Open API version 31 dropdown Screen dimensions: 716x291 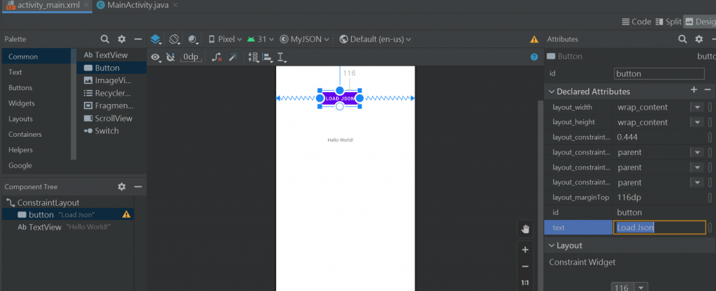pyautogui.click(x=260, y=39)
